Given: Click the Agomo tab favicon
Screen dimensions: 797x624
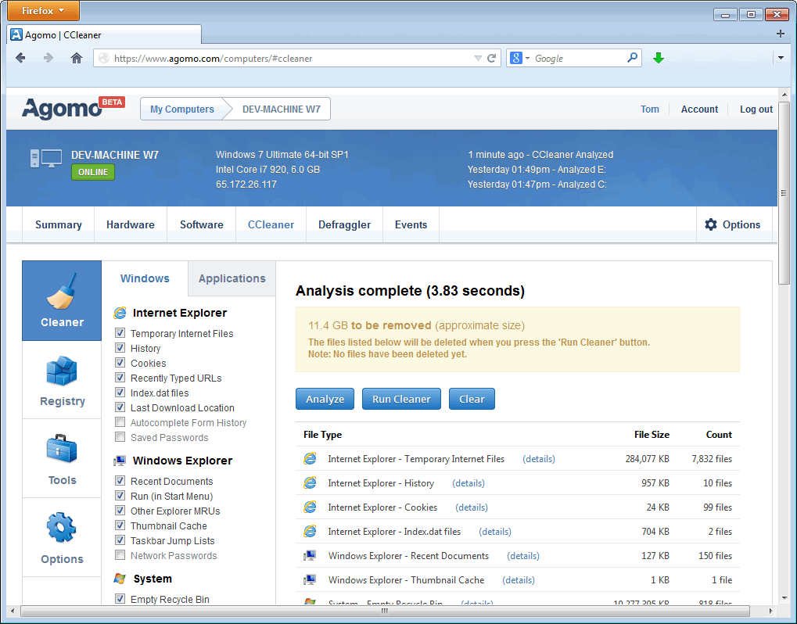Looking at the screenshot, I should [x=16, y=34].
